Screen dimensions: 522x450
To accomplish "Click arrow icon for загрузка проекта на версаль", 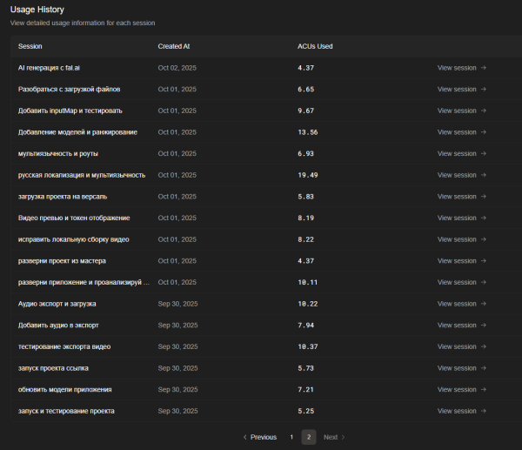I will [484, 197].
